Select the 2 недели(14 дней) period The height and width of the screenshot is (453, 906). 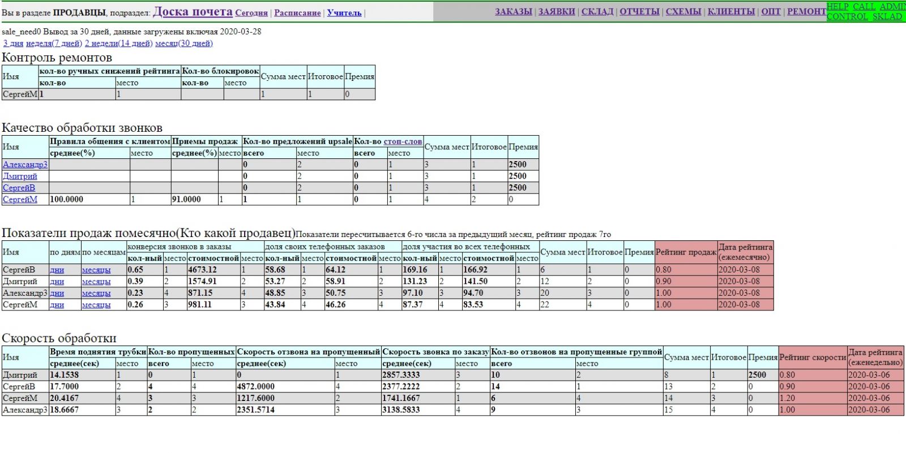118,44
